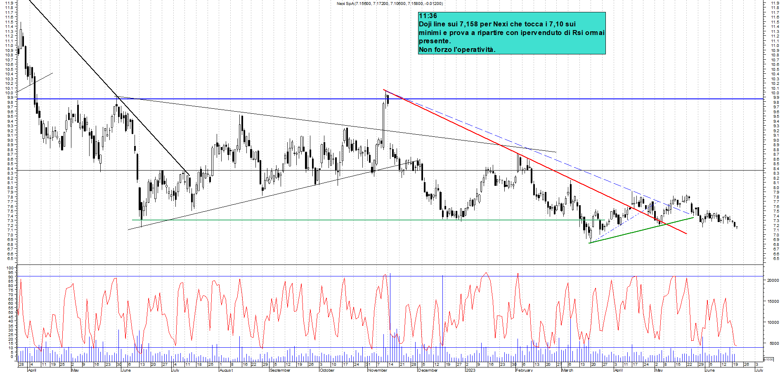The image size is (780, 372).
Task: Click the 'October' label on the time axis
Action: click(x=327, y=370)
